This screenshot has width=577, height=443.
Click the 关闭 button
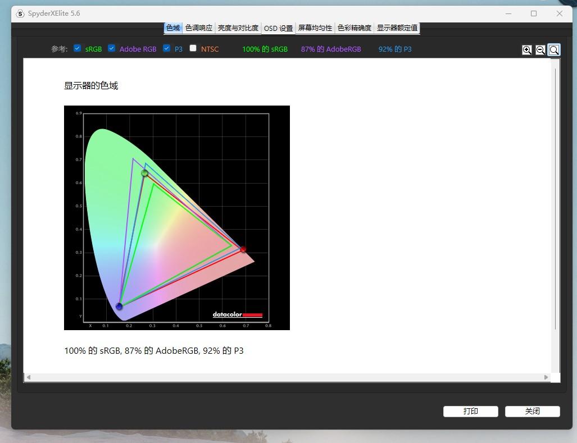[x=533, y=412]
